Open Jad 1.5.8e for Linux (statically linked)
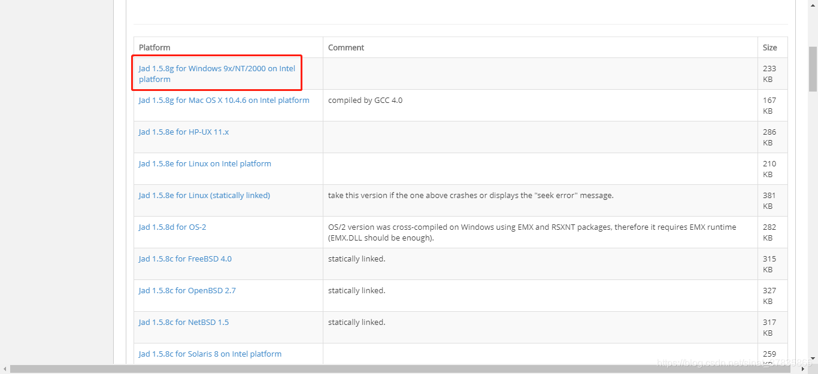The image size is (818, 374). [204, 195]
